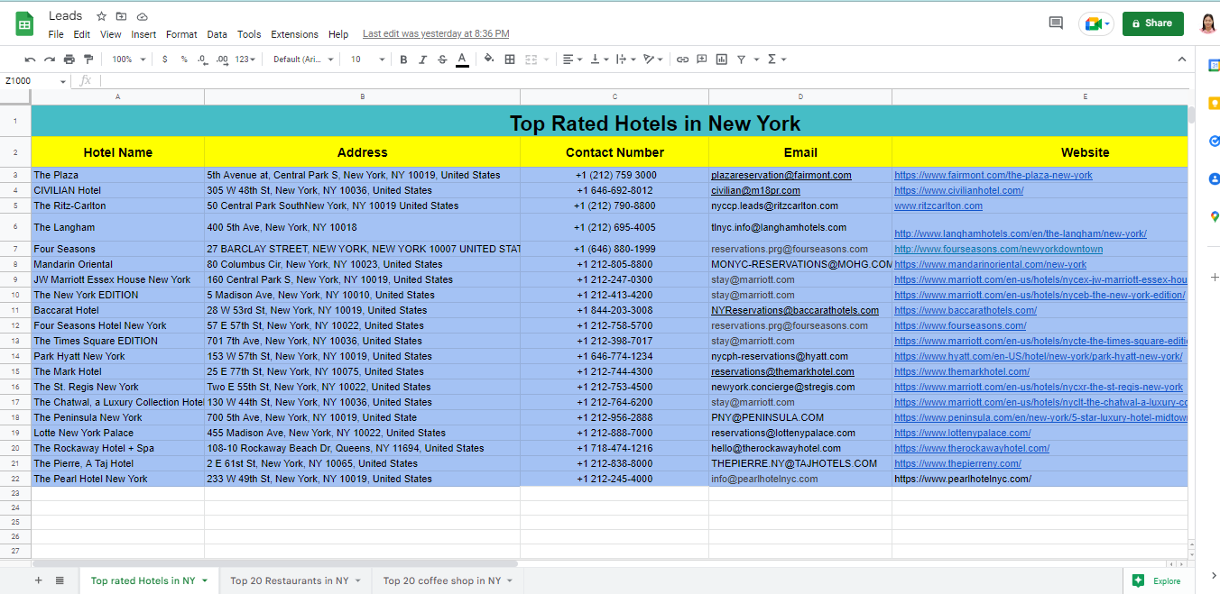Open the Insert menu
The height and width of the screenshot is (594, 1220).
tap(143, 34)
